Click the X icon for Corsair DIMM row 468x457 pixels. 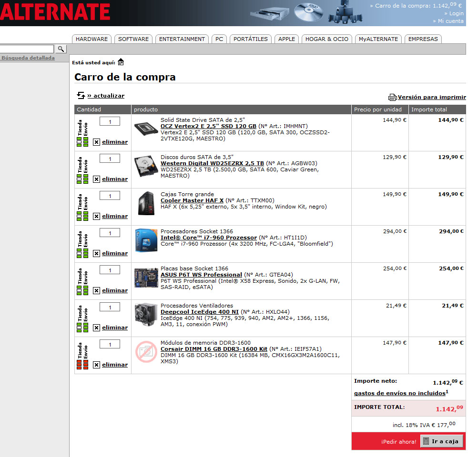[x=96, y=365]
